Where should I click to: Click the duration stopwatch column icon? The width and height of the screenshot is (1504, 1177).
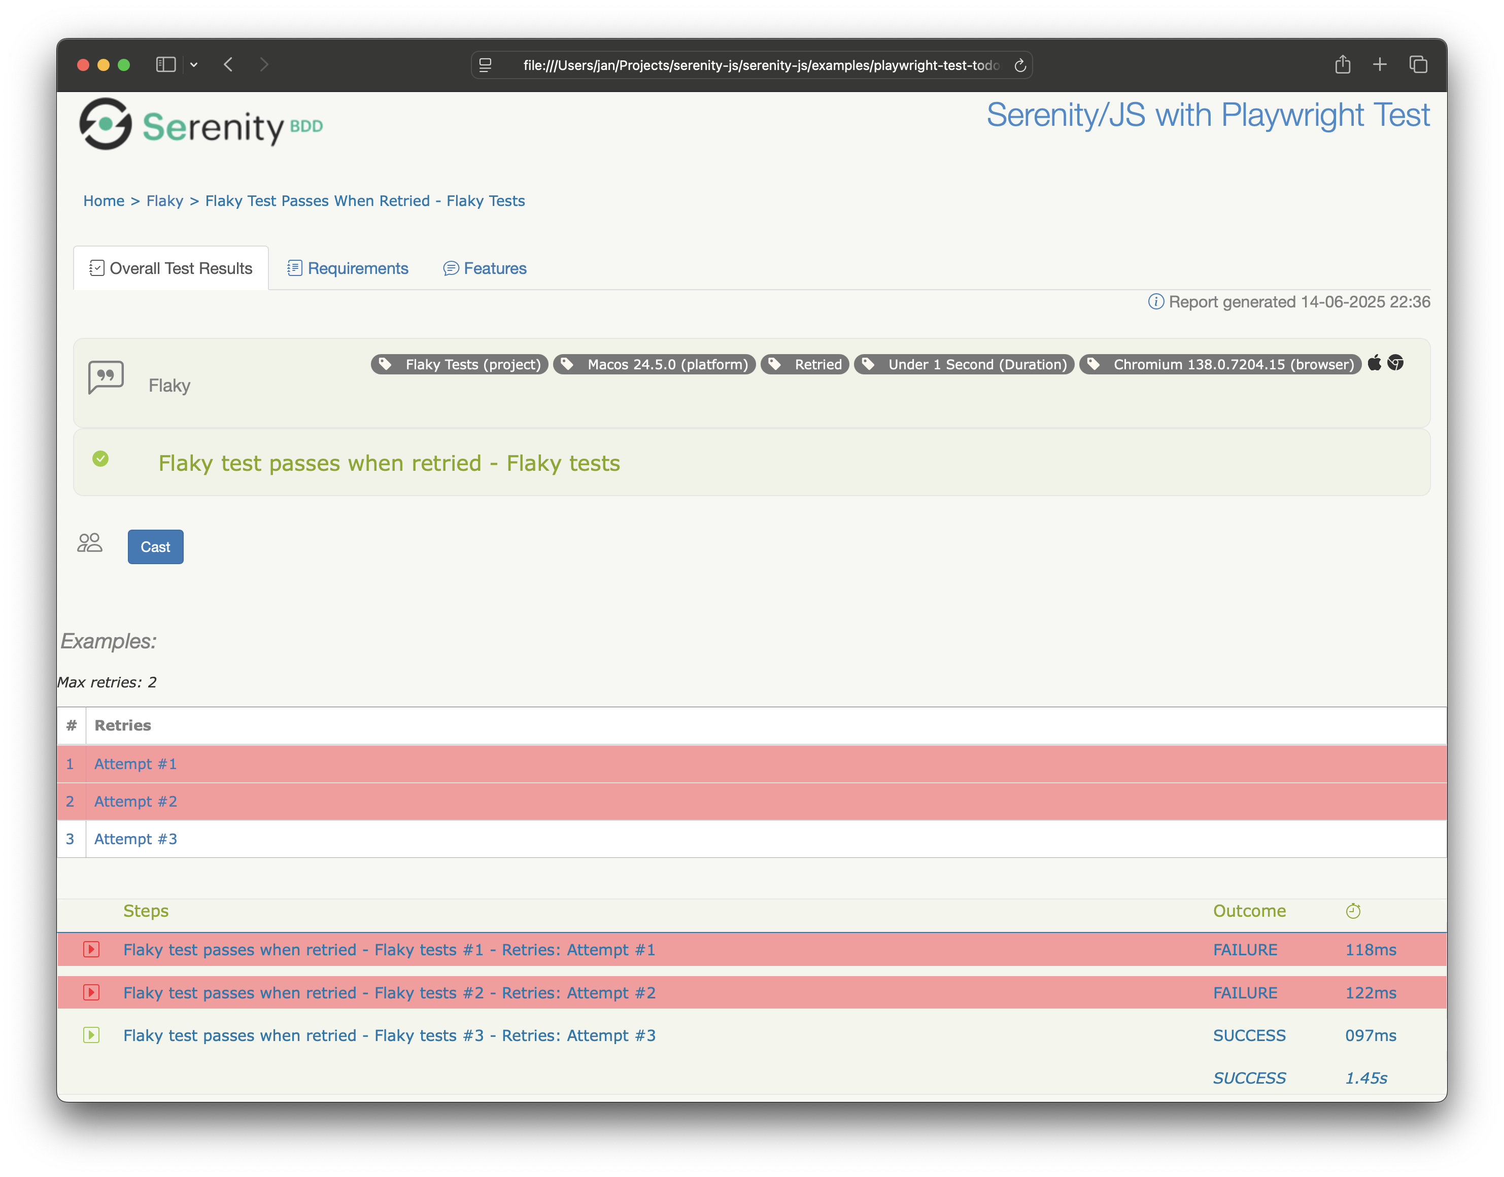point(1353,911)
